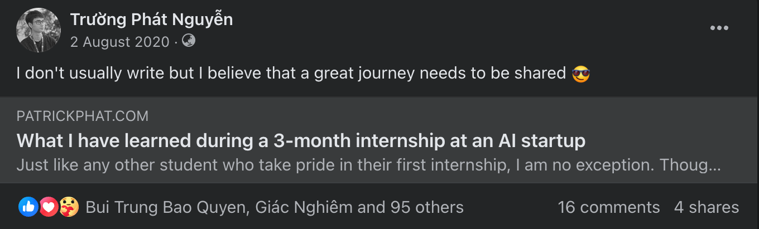Click the sunglasses emoji in the post
Screen dimensions: 759x229
(581, 74)
